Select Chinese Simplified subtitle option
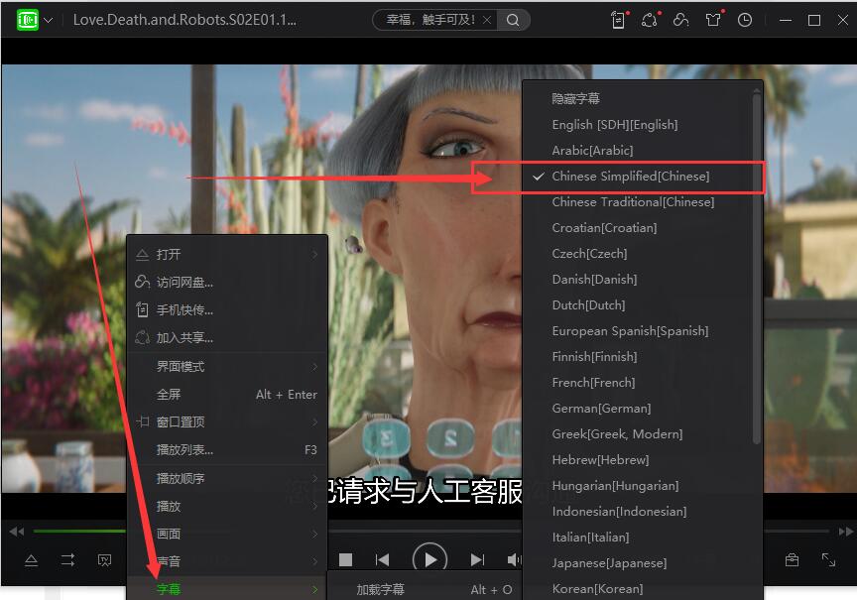The width and height of the screenshot is (857, 600). (631, 177)
